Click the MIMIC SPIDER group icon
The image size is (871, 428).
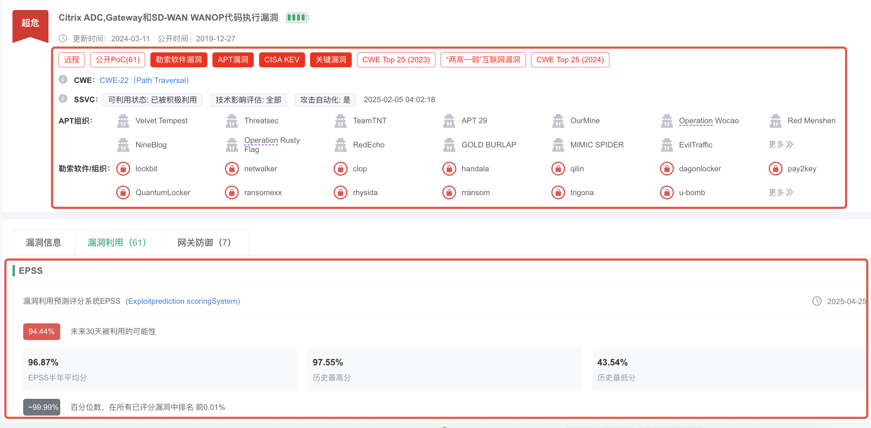click(x=558, y=145)
